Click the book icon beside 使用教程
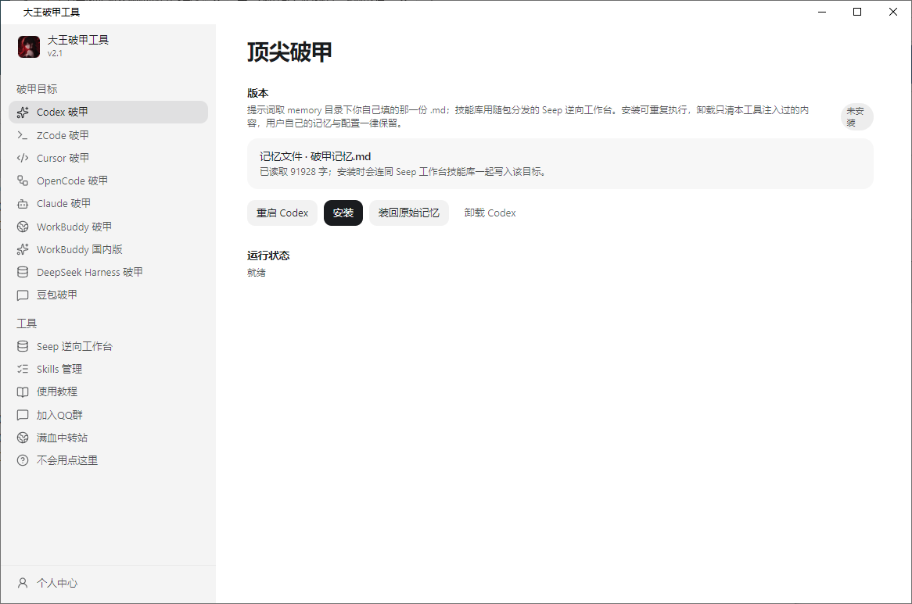Screen dimensions: 912x604 [23, 392]
